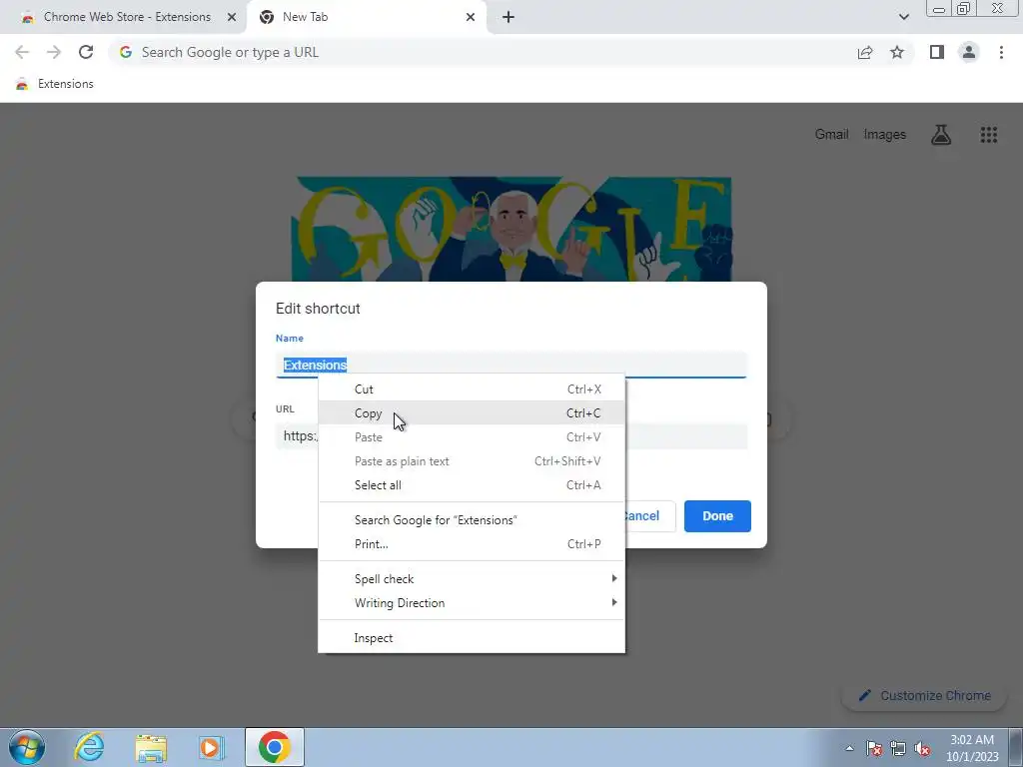The width and height of the screenshot is (1023, 767).
Task: Select Cut in the context menu
Action: click(472, 389)
